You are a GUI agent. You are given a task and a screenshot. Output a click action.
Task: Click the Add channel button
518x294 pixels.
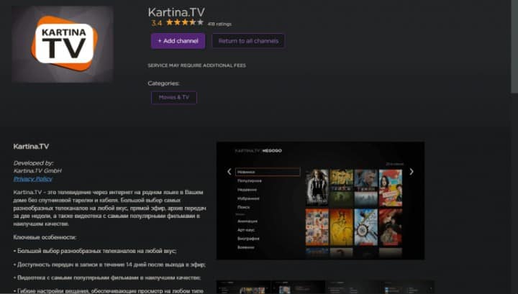(178, 41)
